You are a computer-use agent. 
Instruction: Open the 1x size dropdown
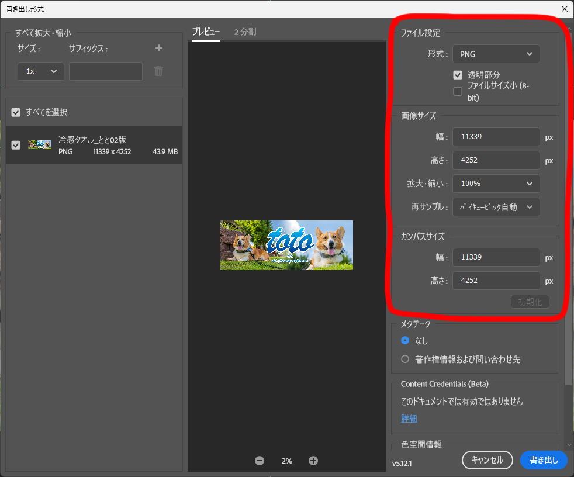click(40, 71)
